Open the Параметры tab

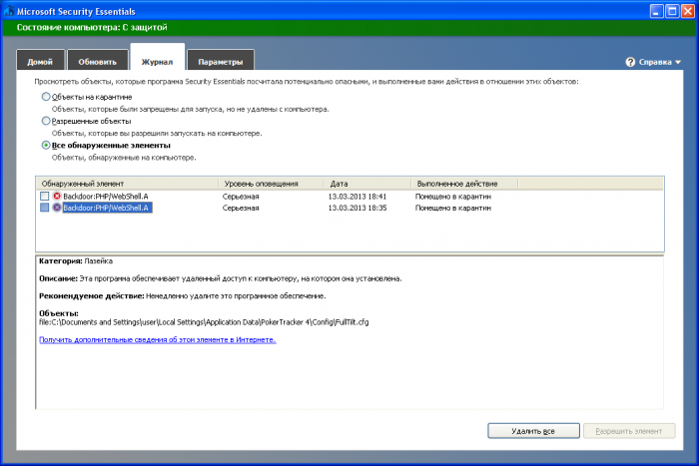[221, 61]
